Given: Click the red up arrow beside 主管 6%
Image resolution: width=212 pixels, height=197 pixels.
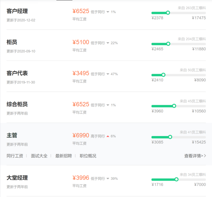Looking at the screenshot, I should click(x=108, y=136).
